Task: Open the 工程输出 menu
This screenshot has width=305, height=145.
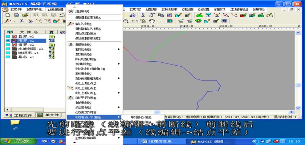Action: coord(239,9)
